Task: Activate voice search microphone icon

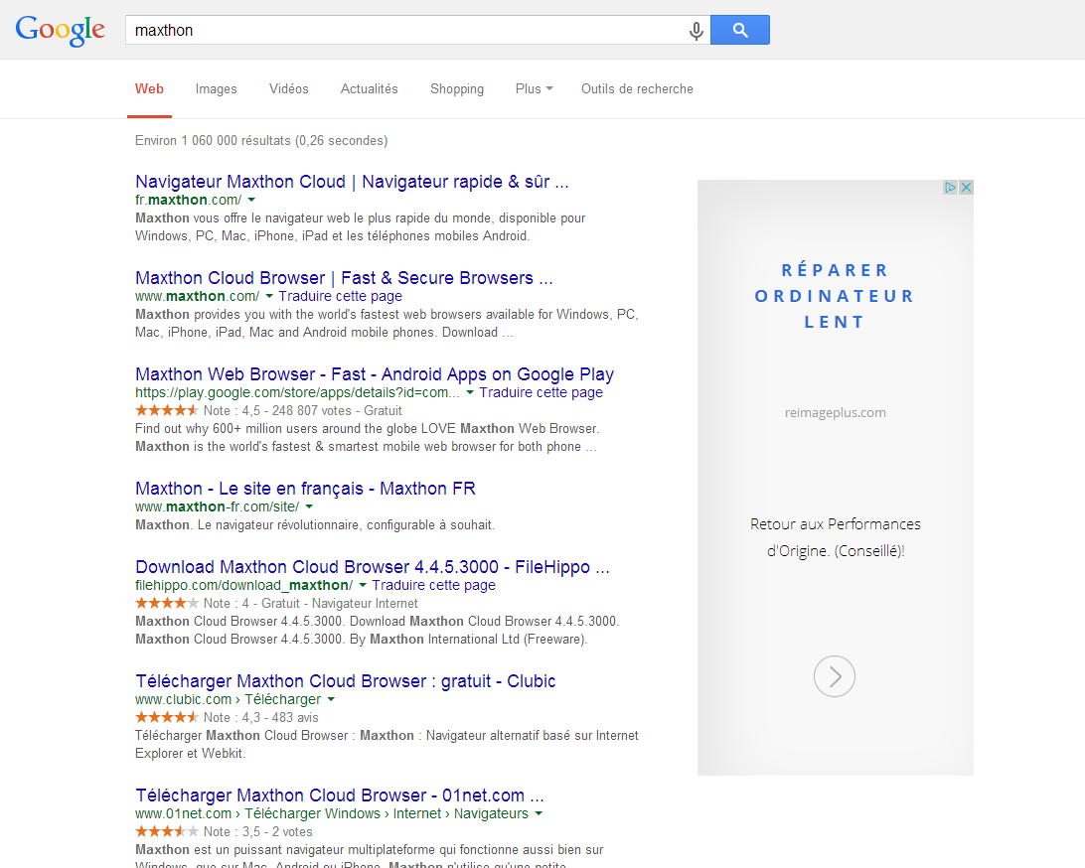Action: pos(697,31)
